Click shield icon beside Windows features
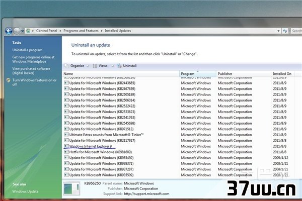Viewport: 302px width, 201px height. click(8, 80)
